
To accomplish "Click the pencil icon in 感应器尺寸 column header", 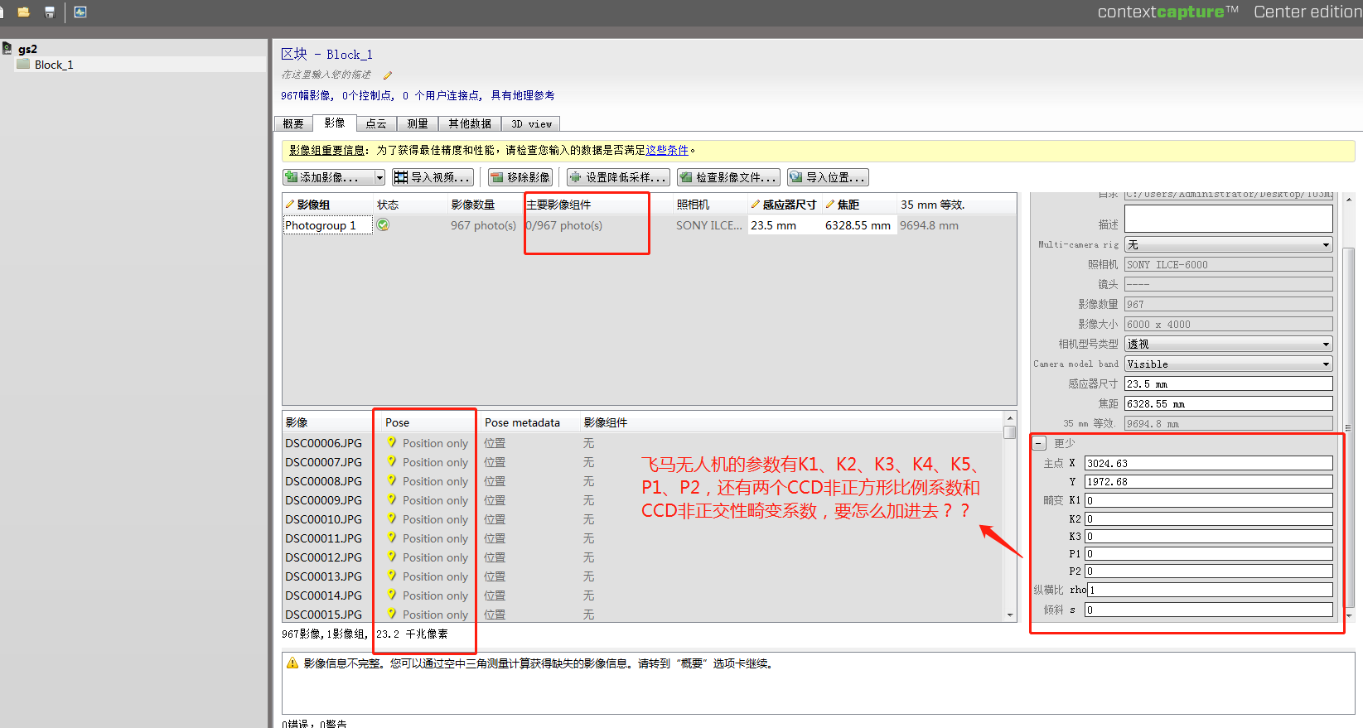I will (756, 205).
